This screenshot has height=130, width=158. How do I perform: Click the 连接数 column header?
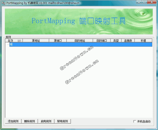click(x=128, y=41)
